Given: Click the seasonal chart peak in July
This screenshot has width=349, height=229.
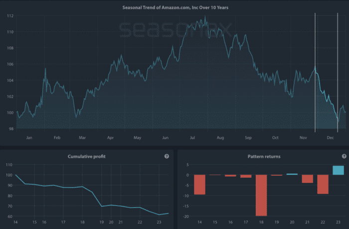Looking at the screenshot, I should (x=205, y=17).
